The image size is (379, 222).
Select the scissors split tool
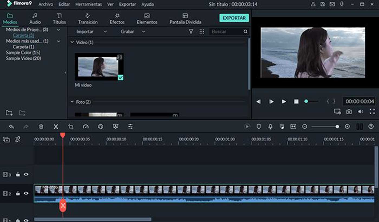[x=56, y=127]
